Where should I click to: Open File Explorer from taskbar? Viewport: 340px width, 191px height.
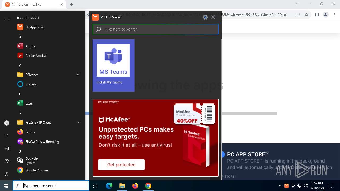pos(122,186)
